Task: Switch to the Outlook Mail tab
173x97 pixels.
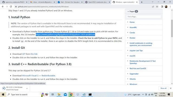Action: coord(70,2)
